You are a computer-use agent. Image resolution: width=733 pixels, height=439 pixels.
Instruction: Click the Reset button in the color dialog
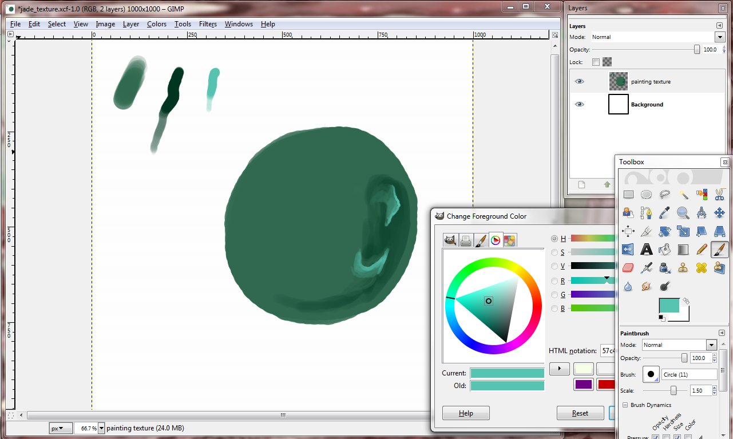click(x=580, y=413)
